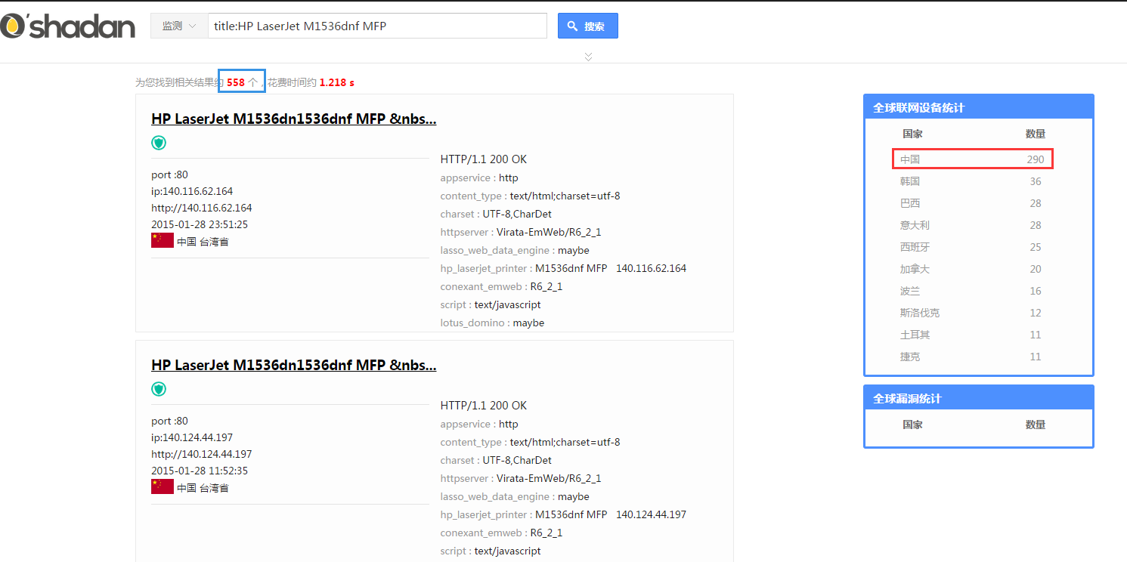
Task: Open the http://140.124.44.197 link
Action: point(202,454)
